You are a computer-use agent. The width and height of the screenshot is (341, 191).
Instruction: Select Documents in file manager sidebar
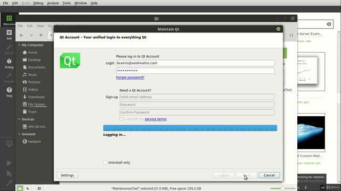coord(37,67)
